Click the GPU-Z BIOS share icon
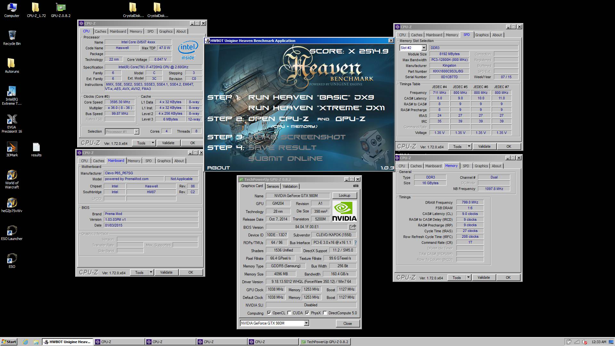Image resolution: width=615 pixels, height=346 pixels. point(353,227)
